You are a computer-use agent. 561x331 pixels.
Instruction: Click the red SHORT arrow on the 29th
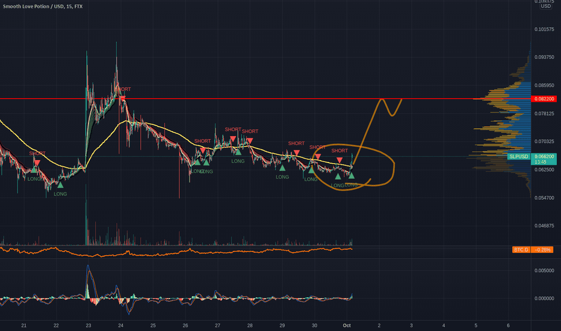296,153
